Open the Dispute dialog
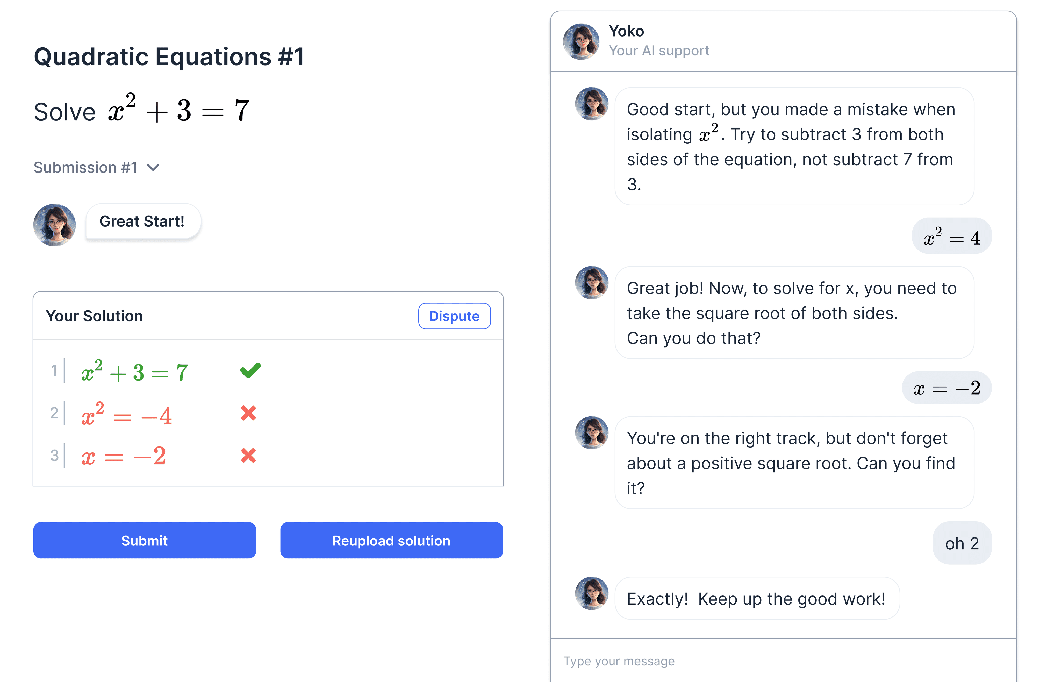This screenshot has width=1061, height=682. click(x=454, y=316)
